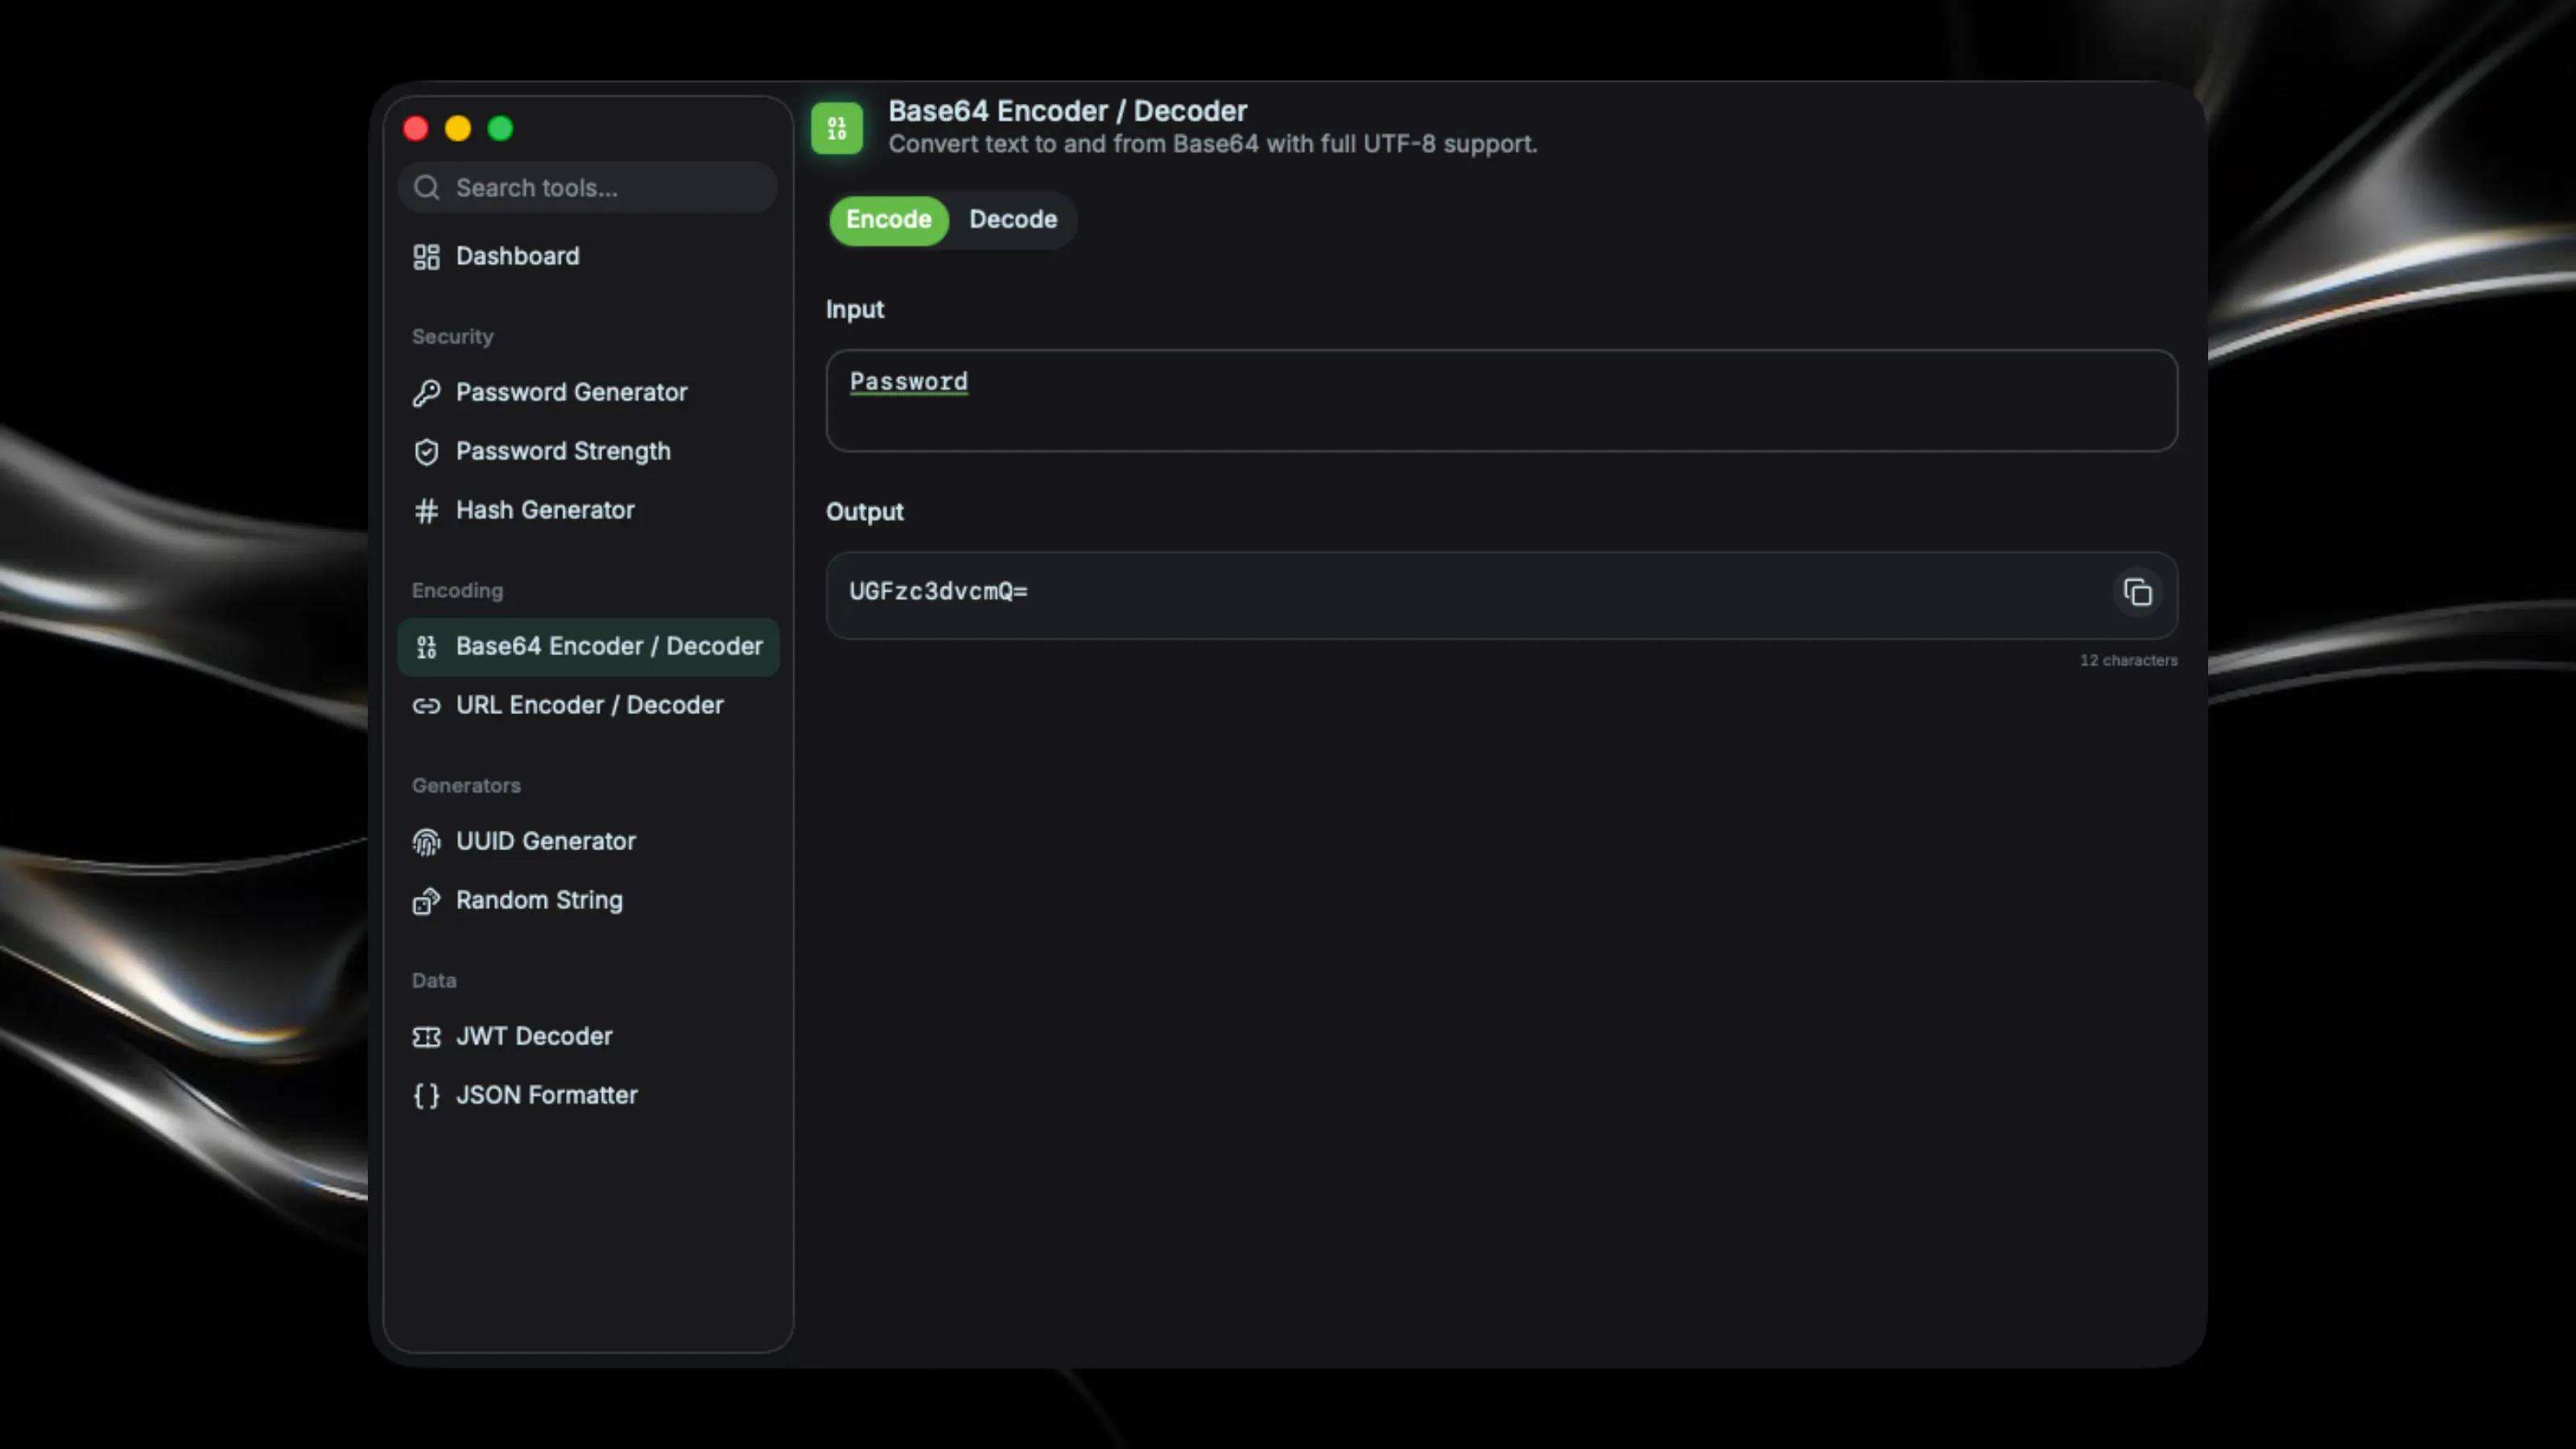Click the output text UGFzc3dvcmQ=
This screenshot has height=1449, width=2576.
click(938, 592)
